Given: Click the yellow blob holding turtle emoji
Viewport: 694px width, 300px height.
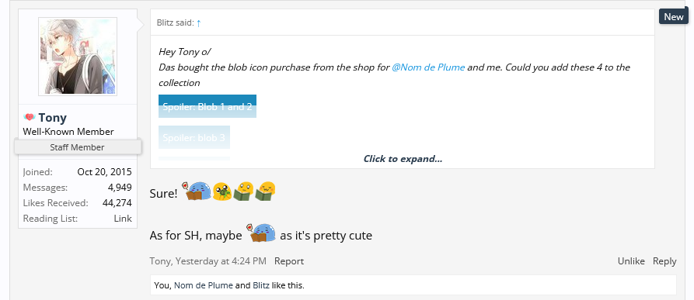Looking at the screenshot, I should pyautogui.click(x=221, y=191).
